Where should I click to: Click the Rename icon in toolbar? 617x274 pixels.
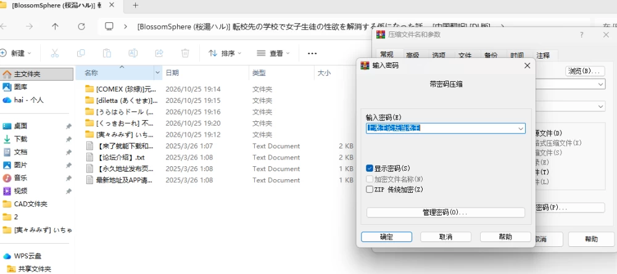(133, 54)
